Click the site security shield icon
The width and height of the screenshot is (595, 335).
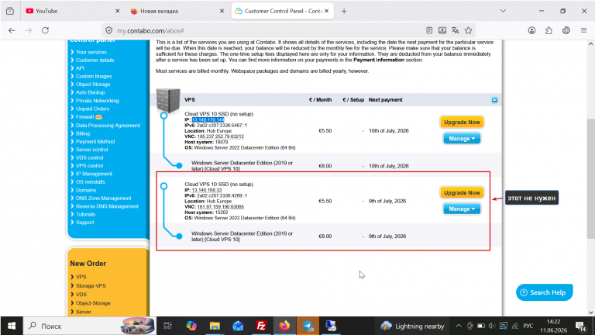pos(109,30)
